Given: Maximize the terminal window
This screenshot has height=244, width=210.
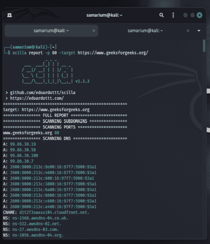Looking at the screenshot, I should 192,15.
